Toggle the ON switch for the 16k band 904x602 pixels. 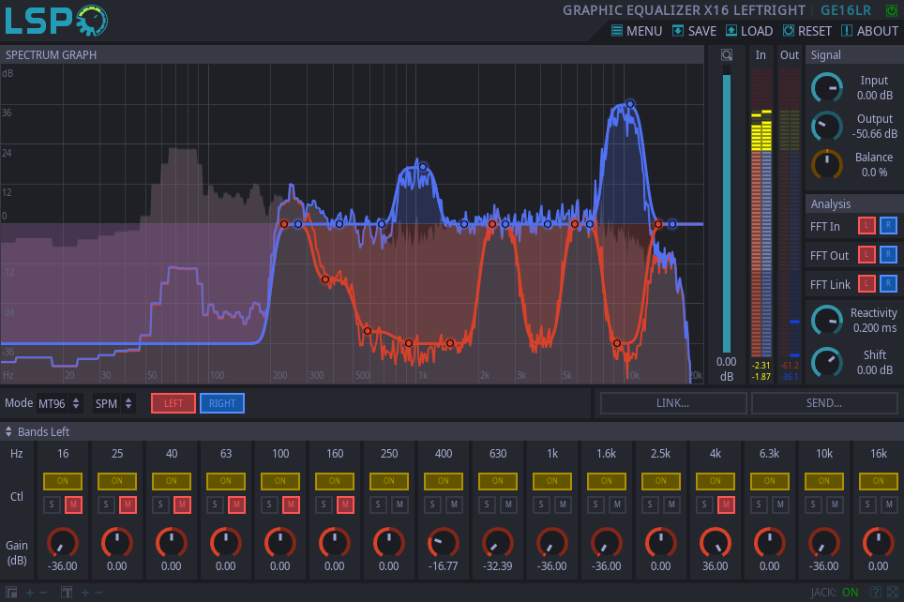[x=878, y=481]
